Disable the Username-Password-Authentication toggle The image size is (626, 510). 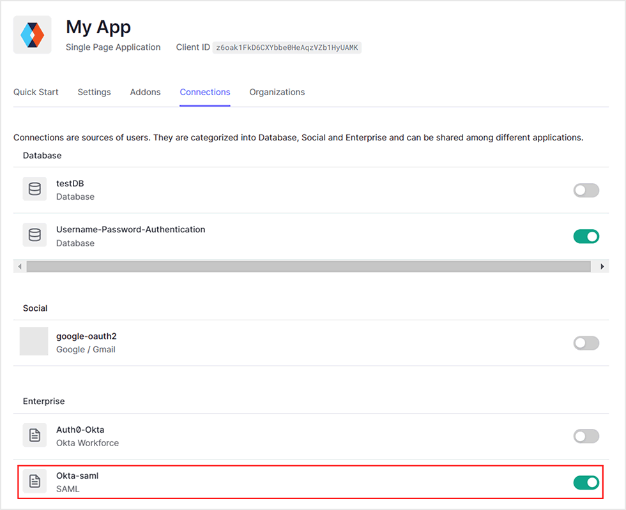coord(586,237)
